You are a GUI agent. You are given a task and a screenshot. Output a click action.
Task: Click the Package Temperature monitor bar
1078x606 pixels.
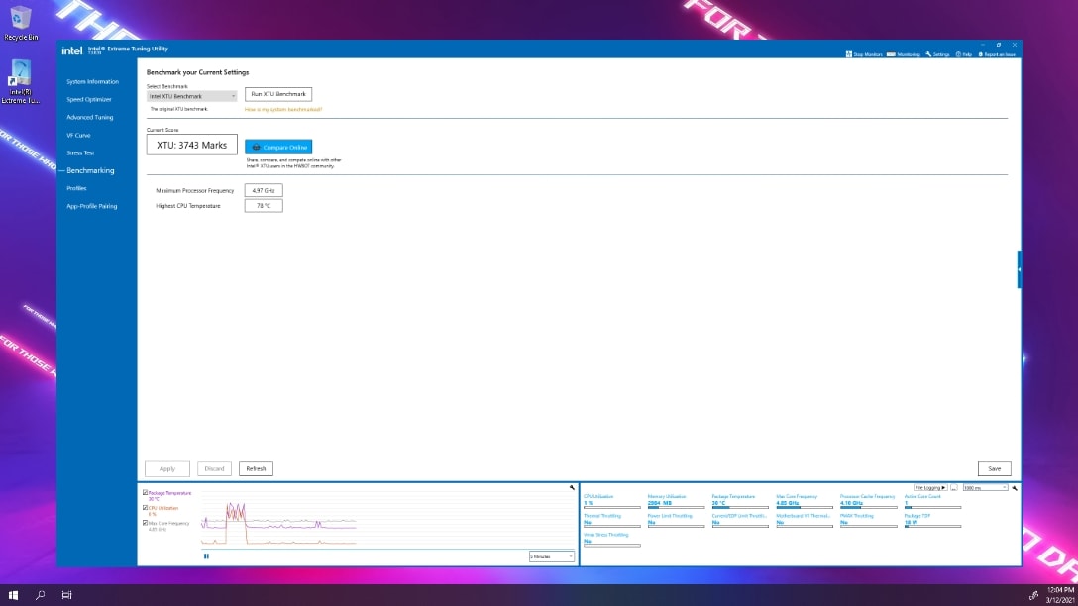(740, 507)
